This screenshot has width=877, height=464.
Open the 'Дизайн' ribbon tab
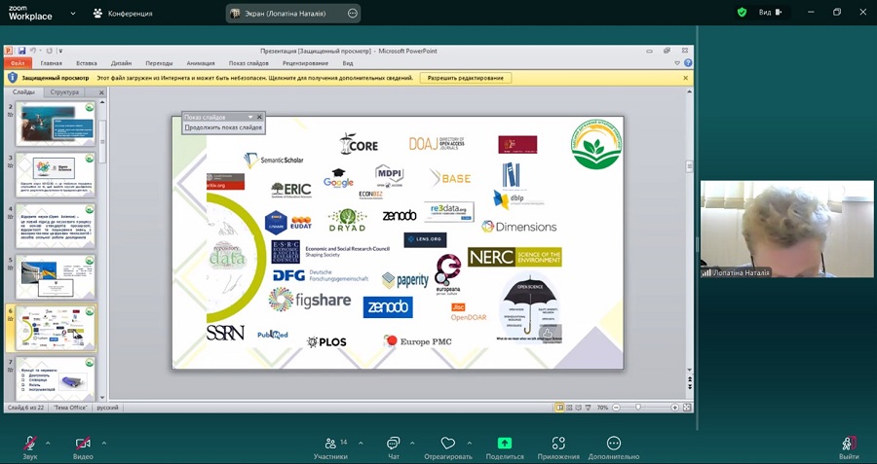[121, 63]
